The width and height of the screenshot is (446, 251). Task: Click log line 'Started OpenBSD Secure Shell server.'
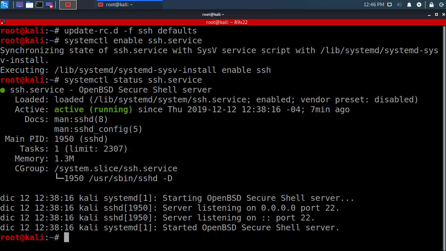pyautogui.click(x=251, y=228)
